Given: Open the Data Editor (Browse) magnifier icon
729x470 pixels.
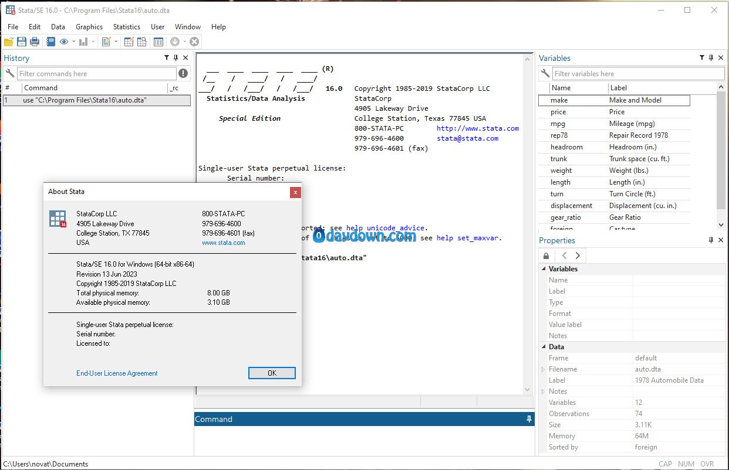Looking at the screenshot, I should pos(141,42).
